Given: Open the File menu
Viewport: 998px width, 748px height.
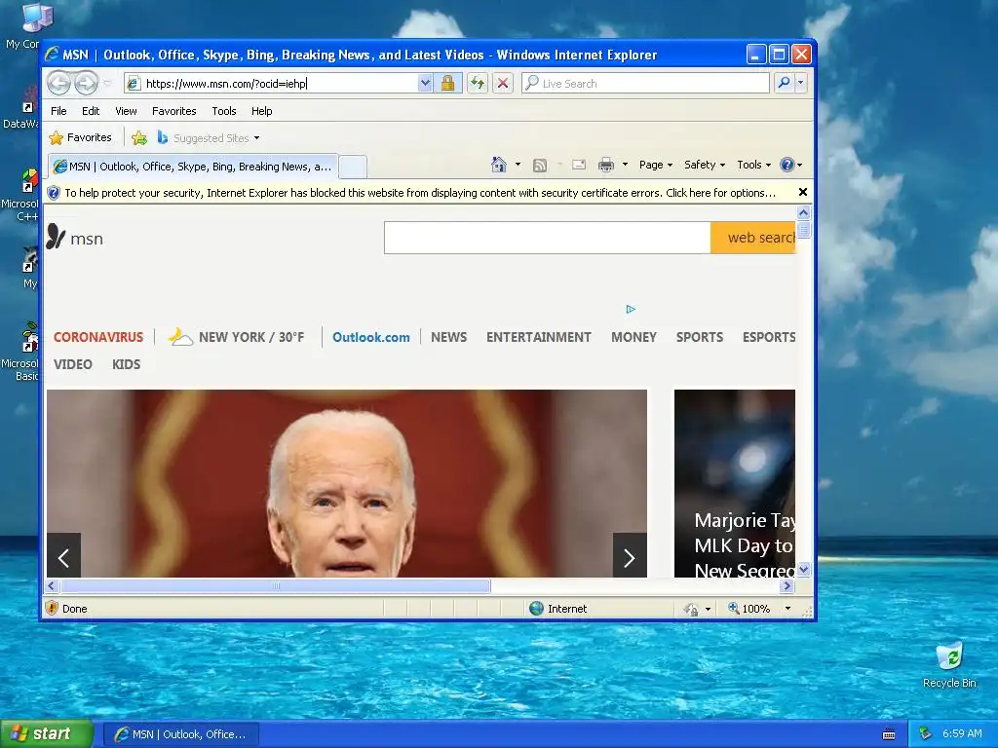Looking at the screenshot, I should pos(58,111).
